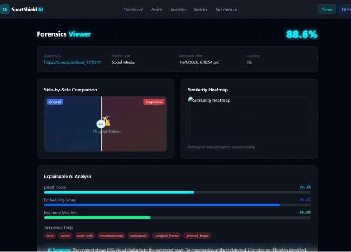Click the Embedding Score label
351x252 pixels.
[59, 200]
